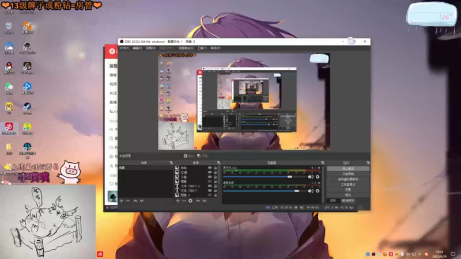Move the source down in the Sources panel
Viewport: 461px width, 259px height.
(x=205, y=201)
